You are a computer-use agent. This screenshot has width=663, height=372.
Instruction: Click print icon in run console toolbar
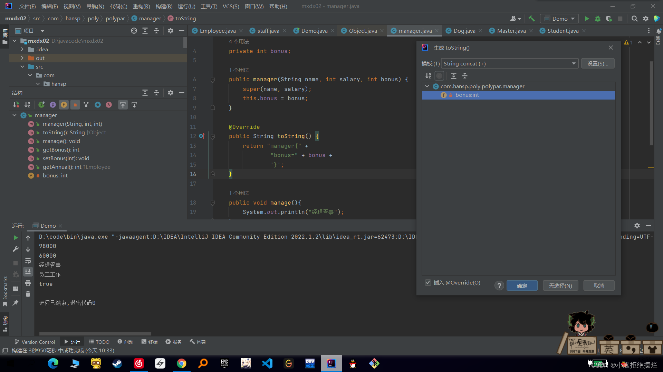(28, 283)
